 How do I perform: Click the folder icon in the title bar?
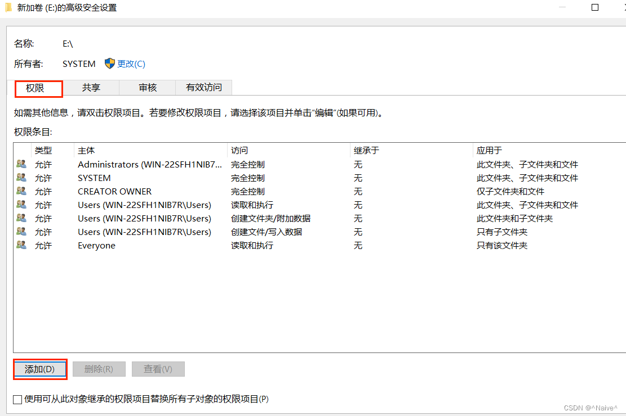[8, 8]
